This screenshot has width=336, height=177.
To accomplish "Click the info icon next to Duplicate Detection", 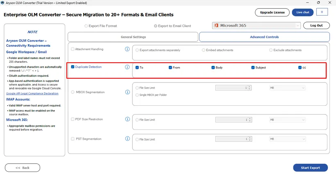I will pyautogui.click(x=127, y=67).
